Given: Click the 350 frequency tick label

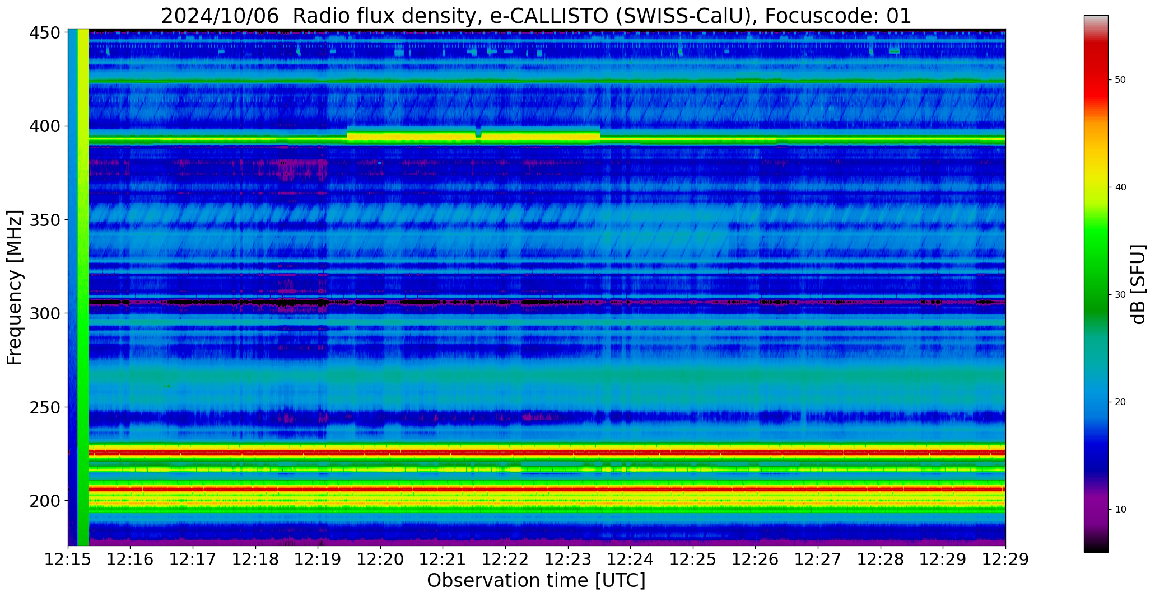Looking at the screenshot, I should coord(44,220).
